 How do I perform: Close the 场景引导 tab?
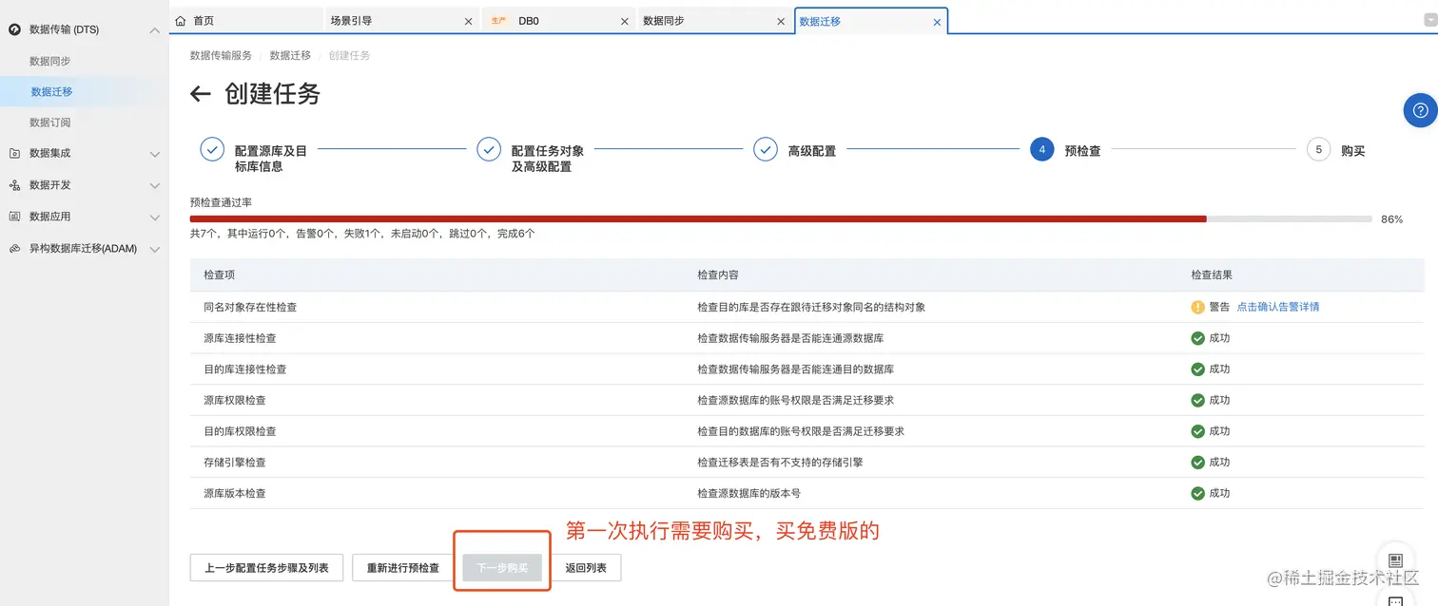click(x=468, y=21)
